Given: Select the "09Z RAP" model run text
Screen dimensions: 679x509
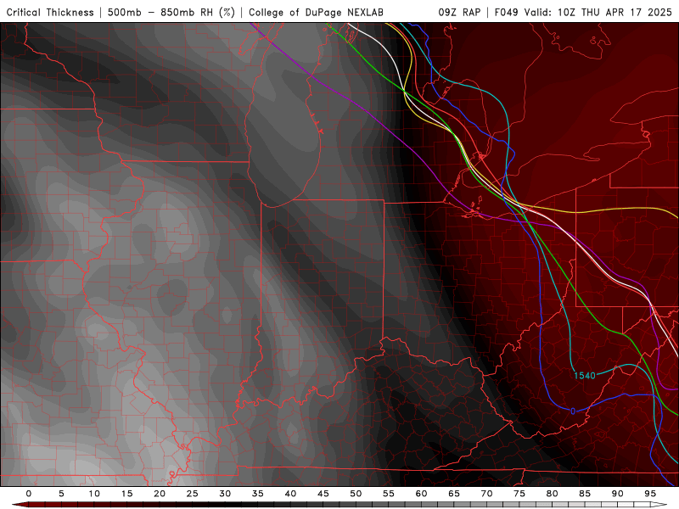Looking at the screenshot, I should (x=459, y=12).
